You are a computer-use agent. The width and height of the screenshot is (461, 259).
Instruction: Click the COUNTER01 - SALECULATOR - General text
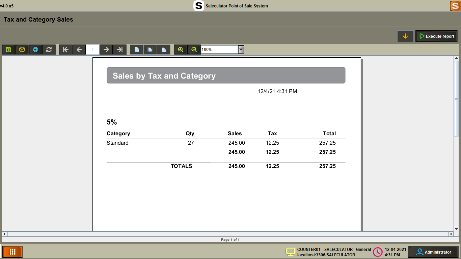(x=334, y=250)
